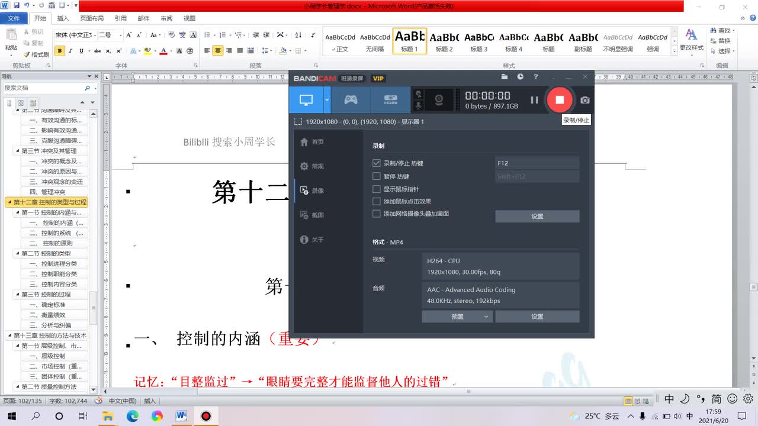
Task: Toggle strikethrough formatting in Word
Action: [x=98, y=51]
